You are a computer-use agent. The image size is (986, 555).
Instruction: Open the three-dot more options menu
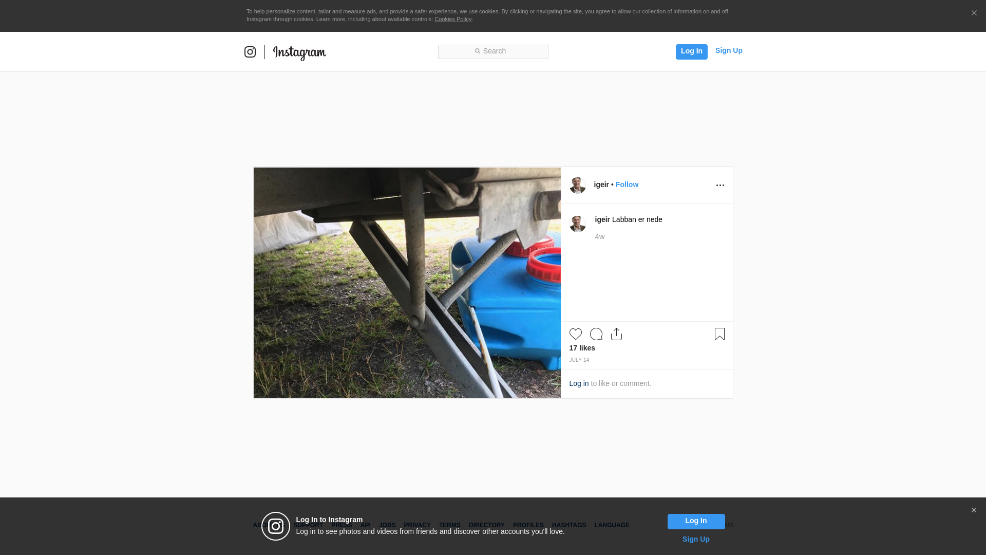coord(720,186)
